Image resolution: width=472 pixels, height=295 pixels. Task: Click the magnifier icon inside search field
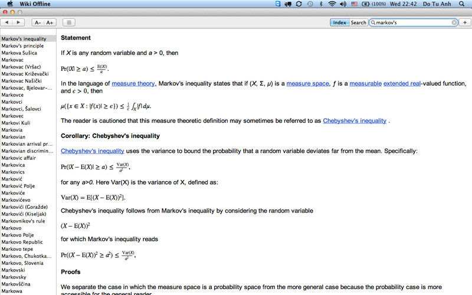[x=373, y=22]
